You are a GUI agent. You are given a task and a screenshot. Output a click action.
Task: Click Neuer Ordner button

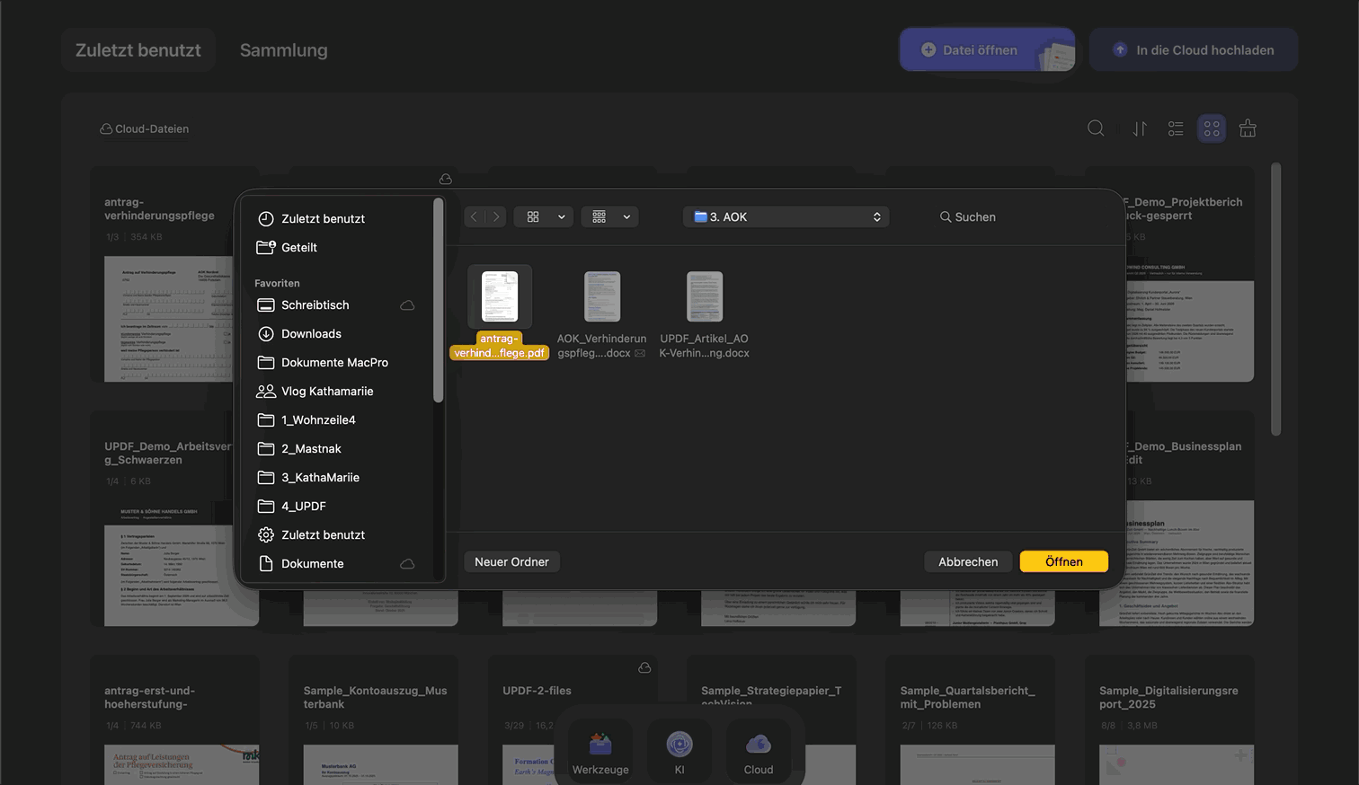click(511, 561)
